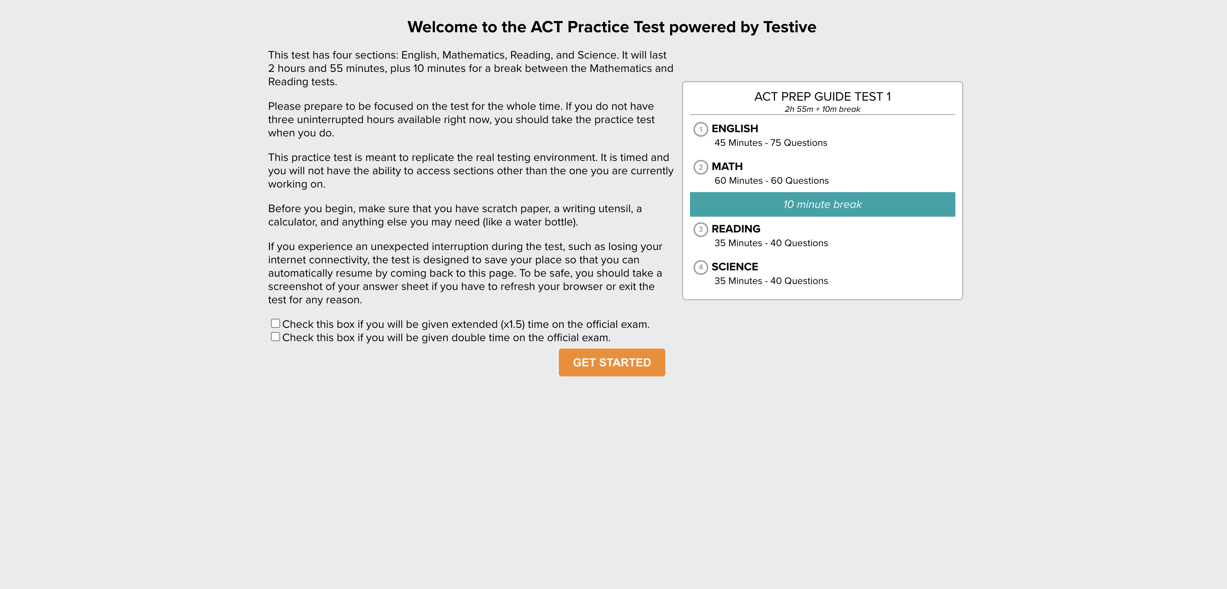Click the 2h 55m + 10m break subtitle
The image size is (1227, 589).
(x=822, y=109)
